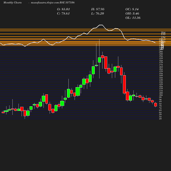Select the open value 'O: 85.01'
The image size is (171, 171).
click(63, 9)
